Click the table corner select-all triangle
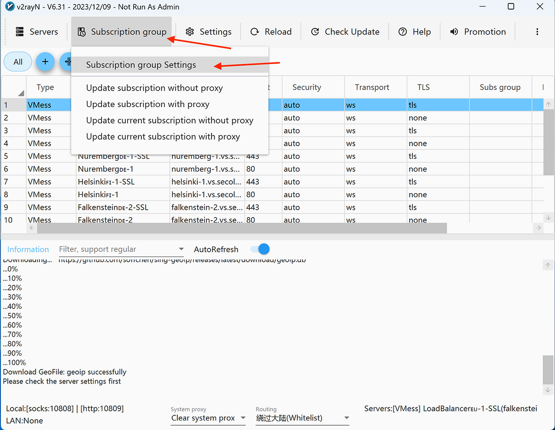The width and height of the screenshot is (555, 430). (20, 93)
